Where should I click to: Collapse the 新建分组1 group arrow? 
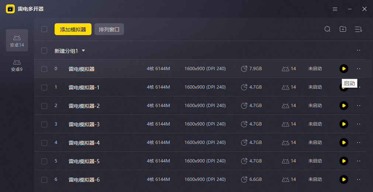(83, 51)
